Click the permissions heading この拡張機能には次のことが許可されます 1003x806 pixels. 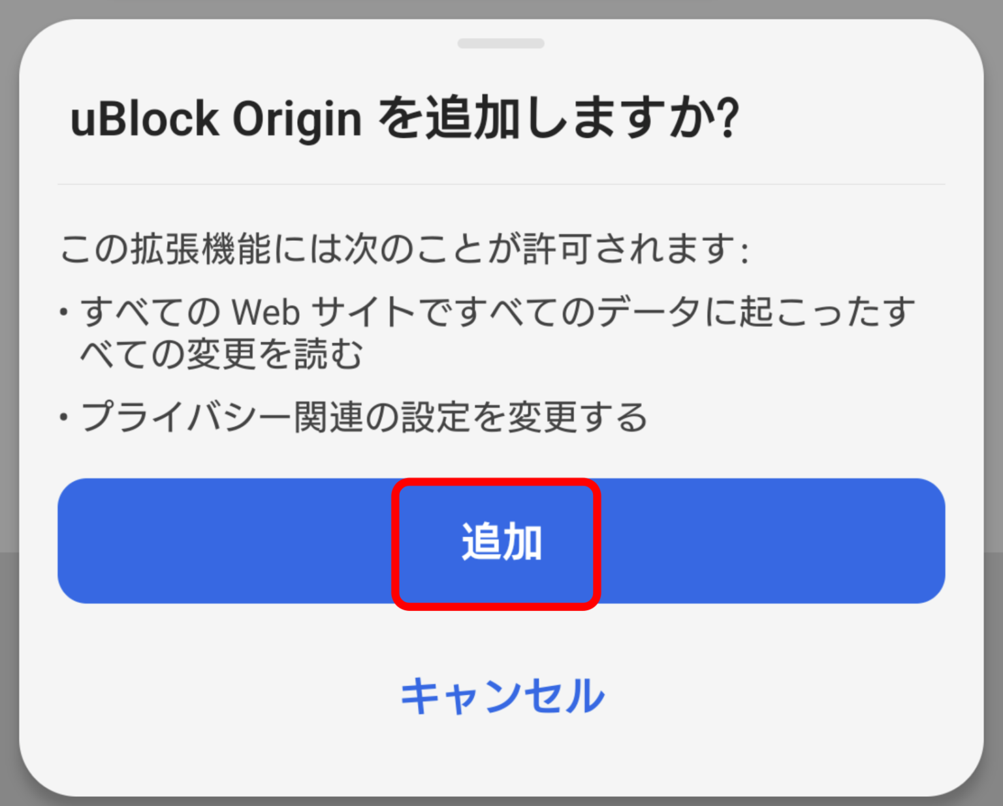click(x=405, y=247)
